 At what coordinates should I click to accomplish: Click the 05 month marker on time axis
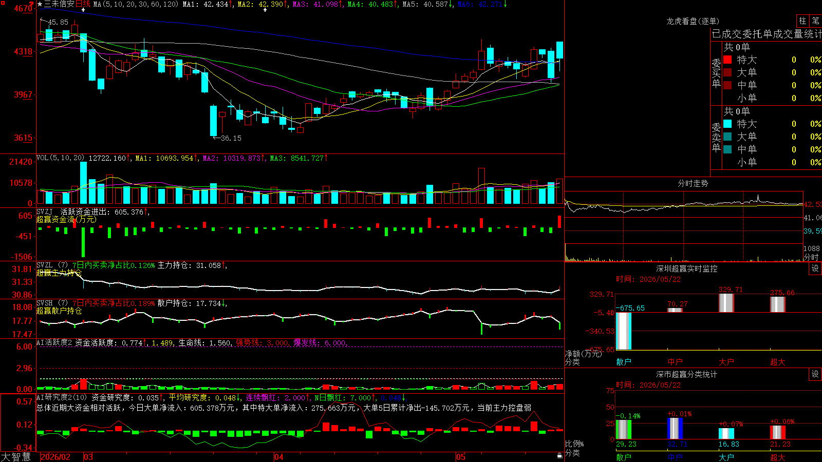pos(461,457)
